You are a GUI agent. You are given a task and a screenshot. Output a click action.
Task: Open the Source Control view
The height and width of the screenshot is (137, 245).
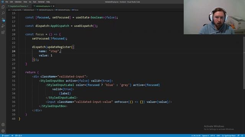(3, 19)
